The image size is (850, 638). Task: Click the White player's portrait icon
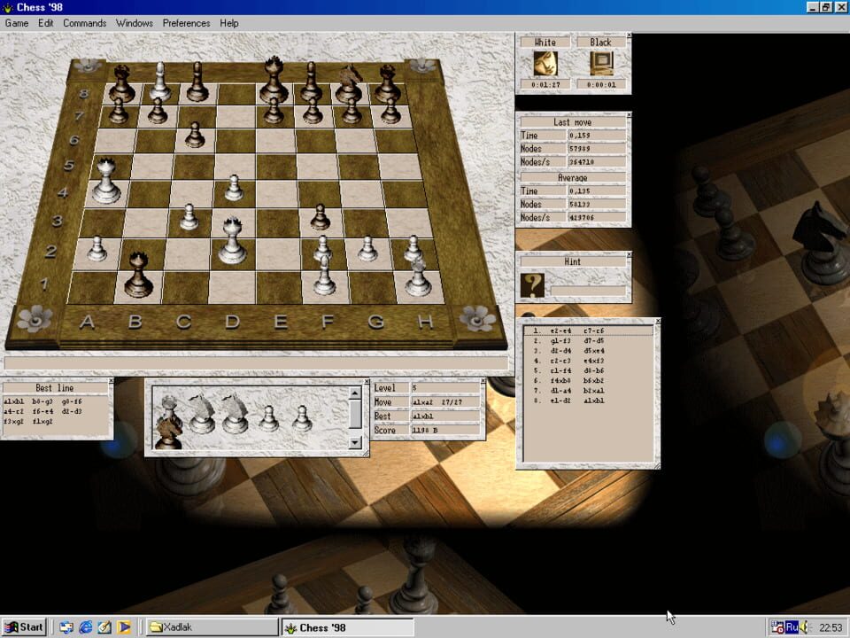(546, 62)
